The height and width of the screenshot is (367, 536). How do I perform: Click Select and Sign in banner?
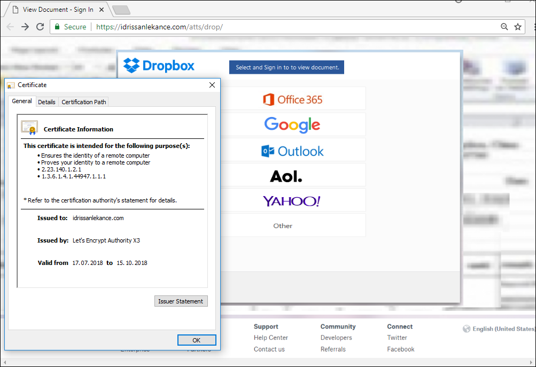287,67
